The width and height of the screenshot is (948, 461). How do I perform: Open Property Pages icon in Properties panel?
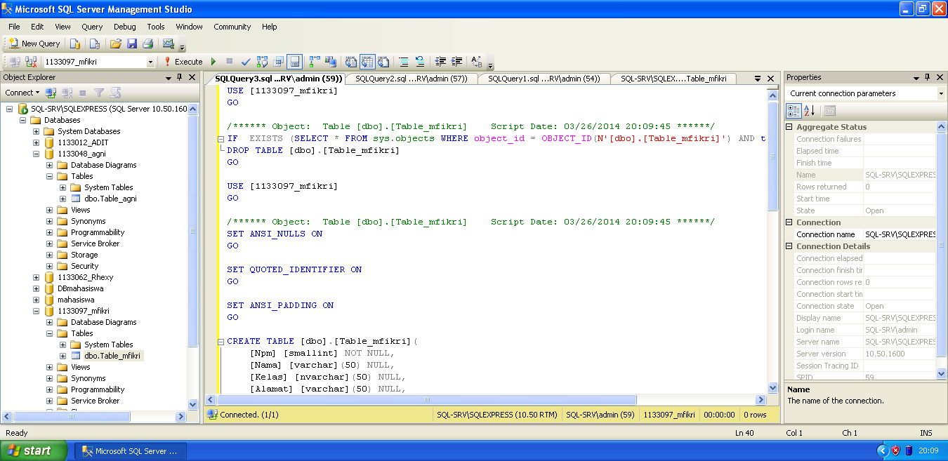point(829,110)
